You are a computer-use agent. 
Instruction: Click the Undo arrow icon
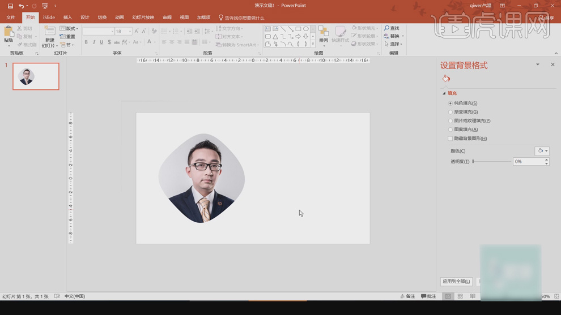point(21,6)
